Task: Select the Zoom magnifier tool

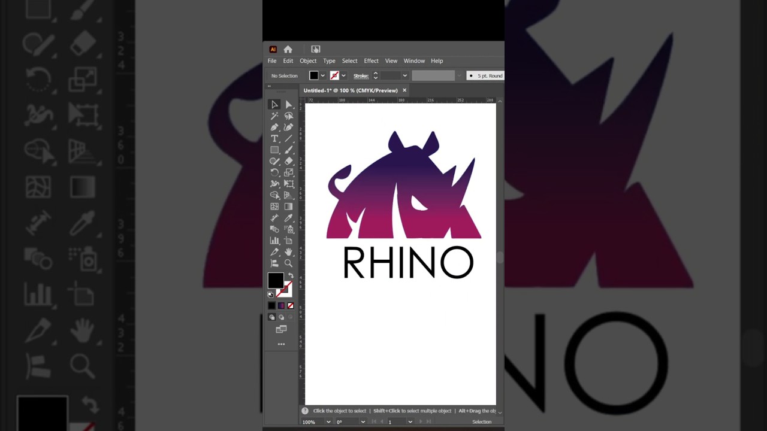Action: (x=289, y=263)
